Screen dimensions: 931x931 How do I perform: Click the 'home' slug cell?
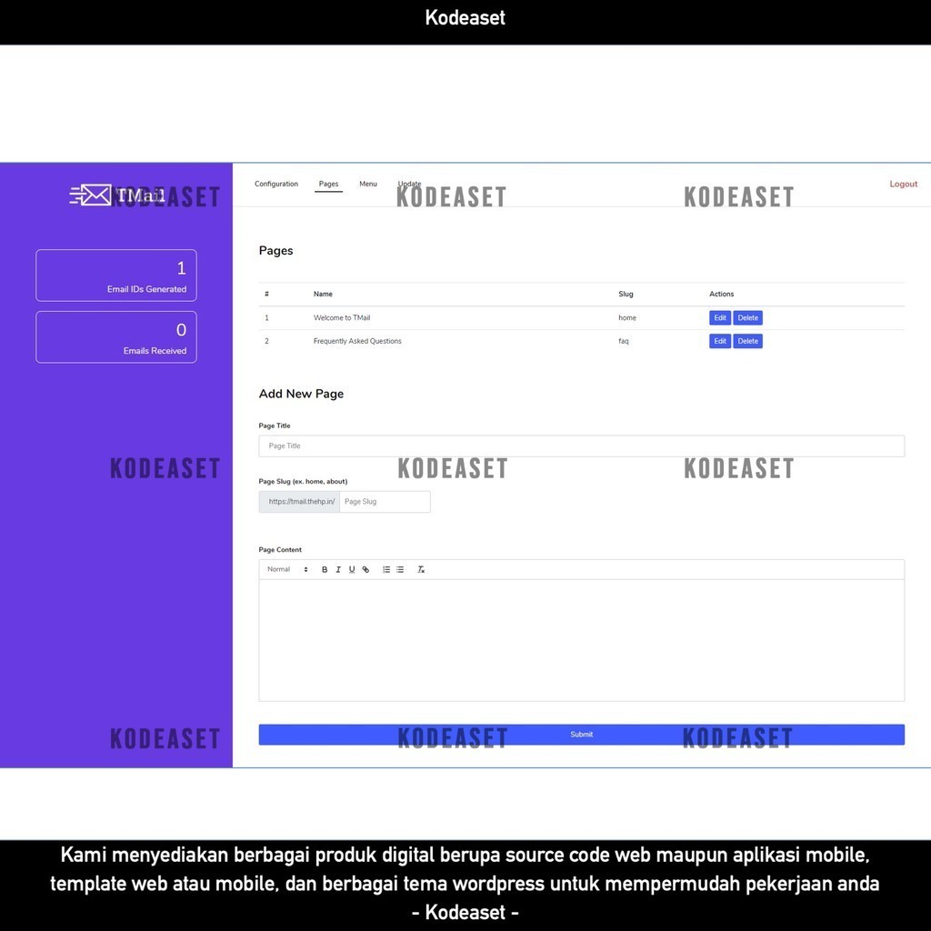tap(627, 317)
